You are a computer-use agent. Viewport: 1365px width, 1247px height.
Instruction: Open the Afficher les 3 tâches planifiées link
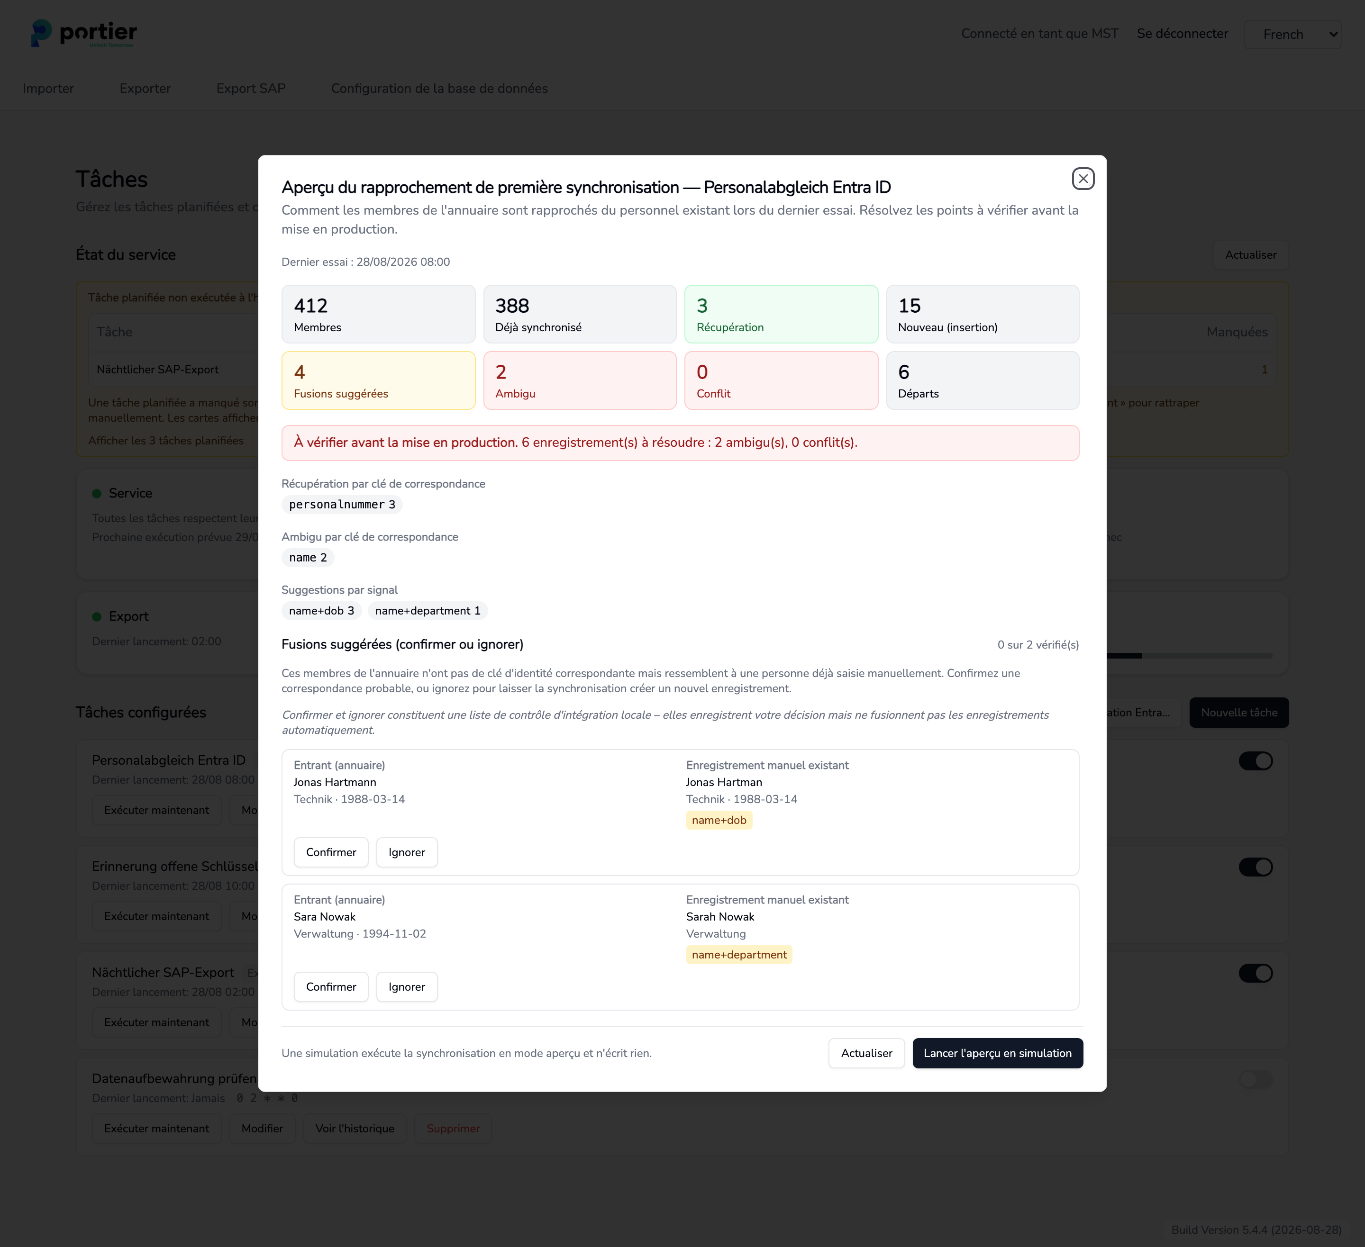coord(166,441)
